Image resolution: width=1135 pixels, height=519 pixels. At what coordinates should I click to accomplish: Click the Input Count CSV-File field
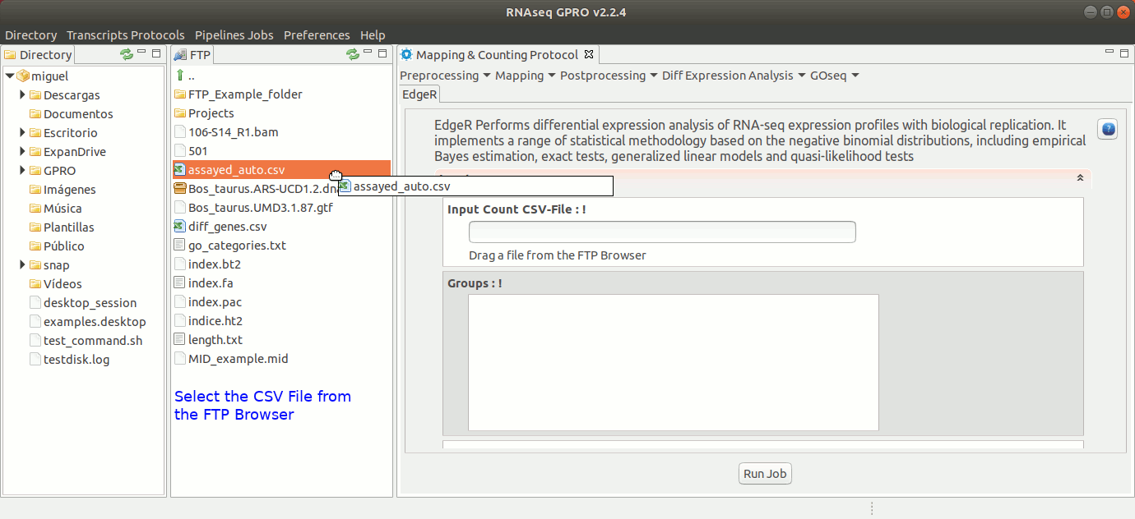click(x=662, y=232)
